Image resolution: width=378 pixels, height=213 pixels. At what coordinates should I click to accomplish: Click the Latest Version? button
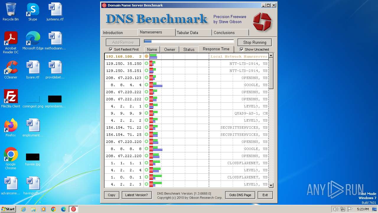coord(136,195)
